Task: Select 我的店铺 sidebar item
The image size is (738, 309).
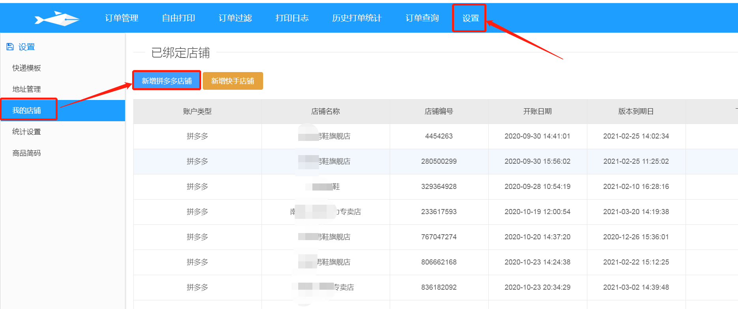Action: [x=27, y=111]
